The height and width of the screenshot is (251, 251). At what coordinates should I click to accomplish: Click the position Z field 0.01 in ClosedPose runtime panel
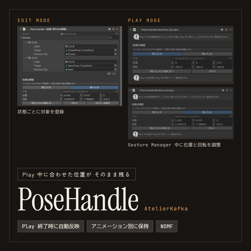tap(224, 63)
